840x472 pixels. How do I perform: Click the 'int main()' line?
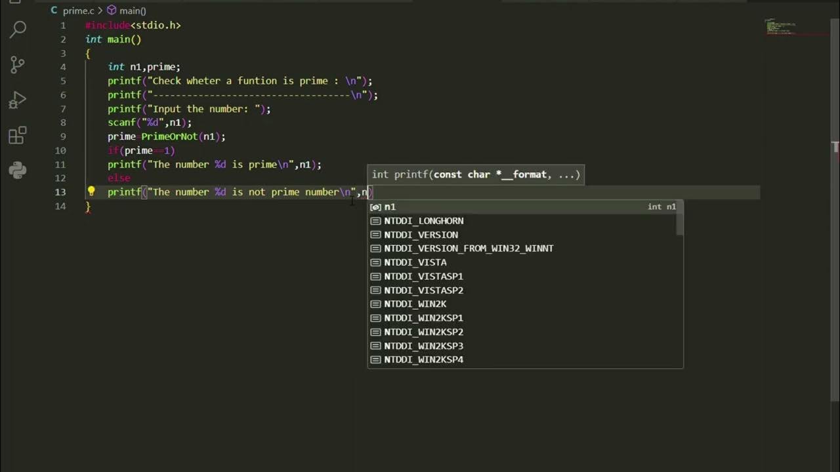(x=113, y=39)
